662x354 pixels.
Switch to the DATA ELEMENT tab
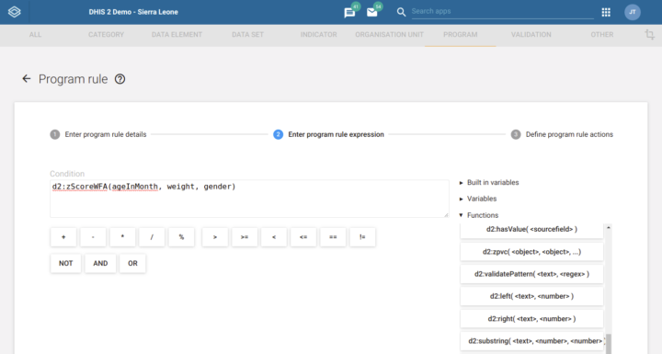click(177, 35)
